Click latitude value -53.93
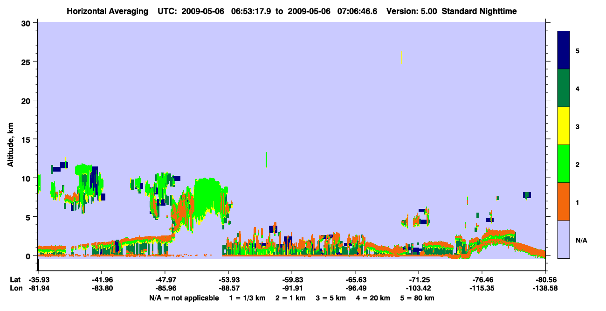606x311 pixels. pyautogui.click(x=228, y=280)
